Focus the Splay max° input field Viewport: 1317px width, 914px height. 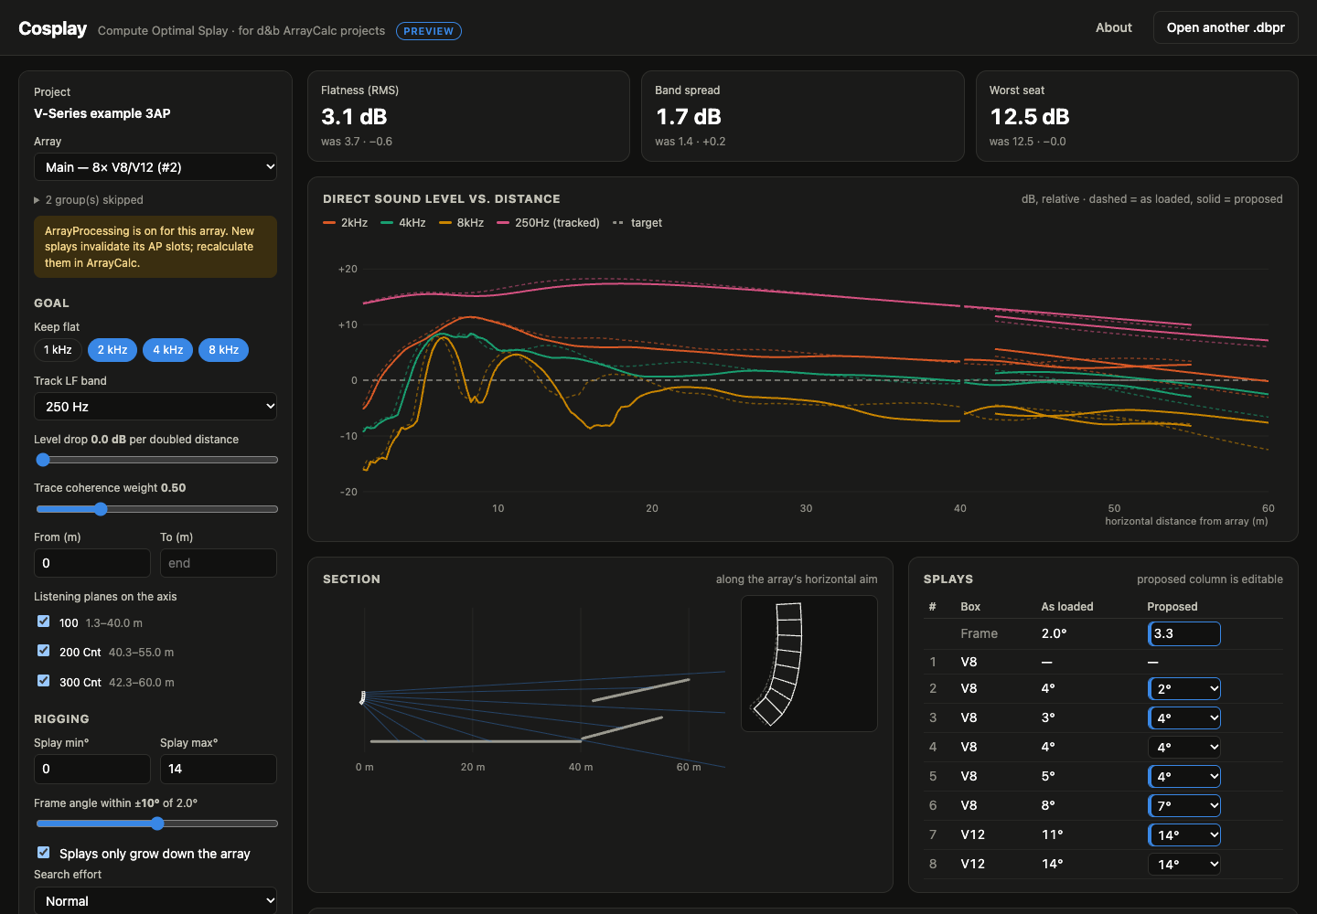point(219,769)
